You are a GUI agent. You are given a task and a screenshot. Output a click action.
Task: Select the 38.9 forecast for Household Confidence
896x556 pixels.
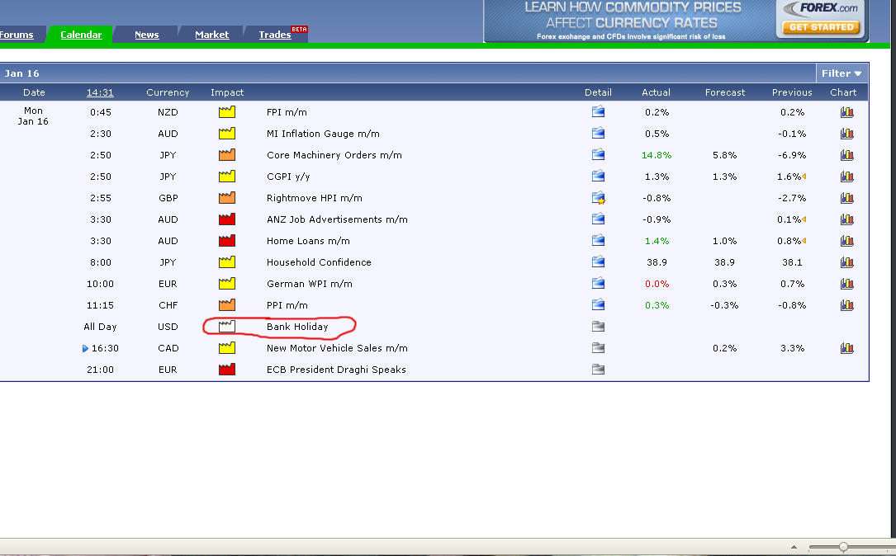point(724,262)
